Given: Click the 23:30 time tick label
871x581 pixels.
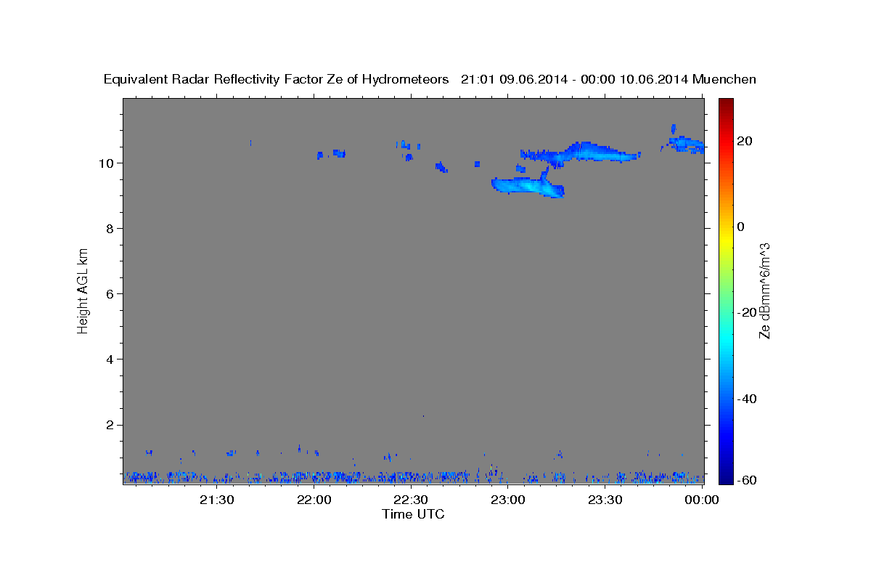Looking at the screenshot, I should coord(605,500).
